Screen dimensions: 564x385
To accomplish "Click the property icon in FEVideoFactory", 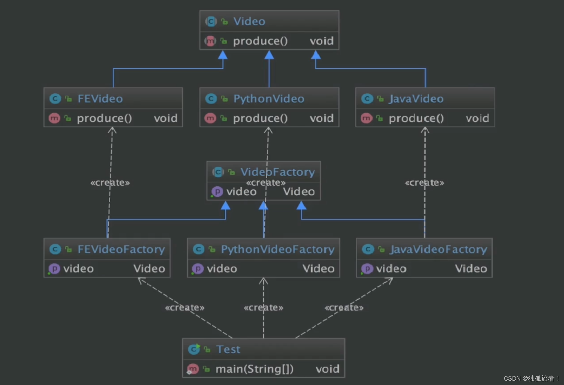I will tap(54, 268).
